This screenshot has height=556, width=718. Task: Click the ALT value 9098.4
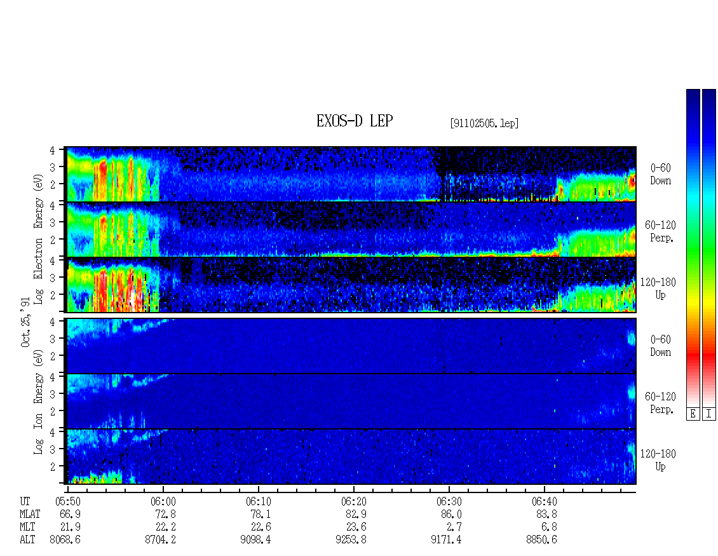pos(255,539)
